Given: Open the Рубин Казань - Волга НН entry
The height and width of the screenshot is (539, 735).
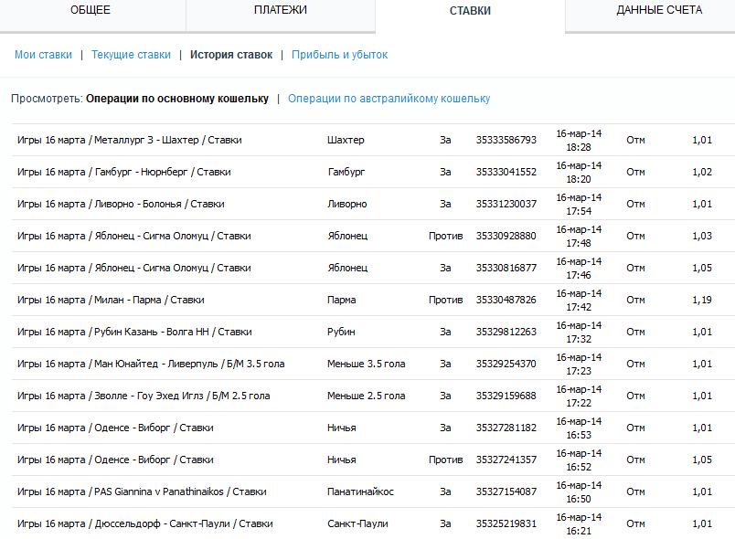Looking at the screenshot, I should [x=134, y=332].
